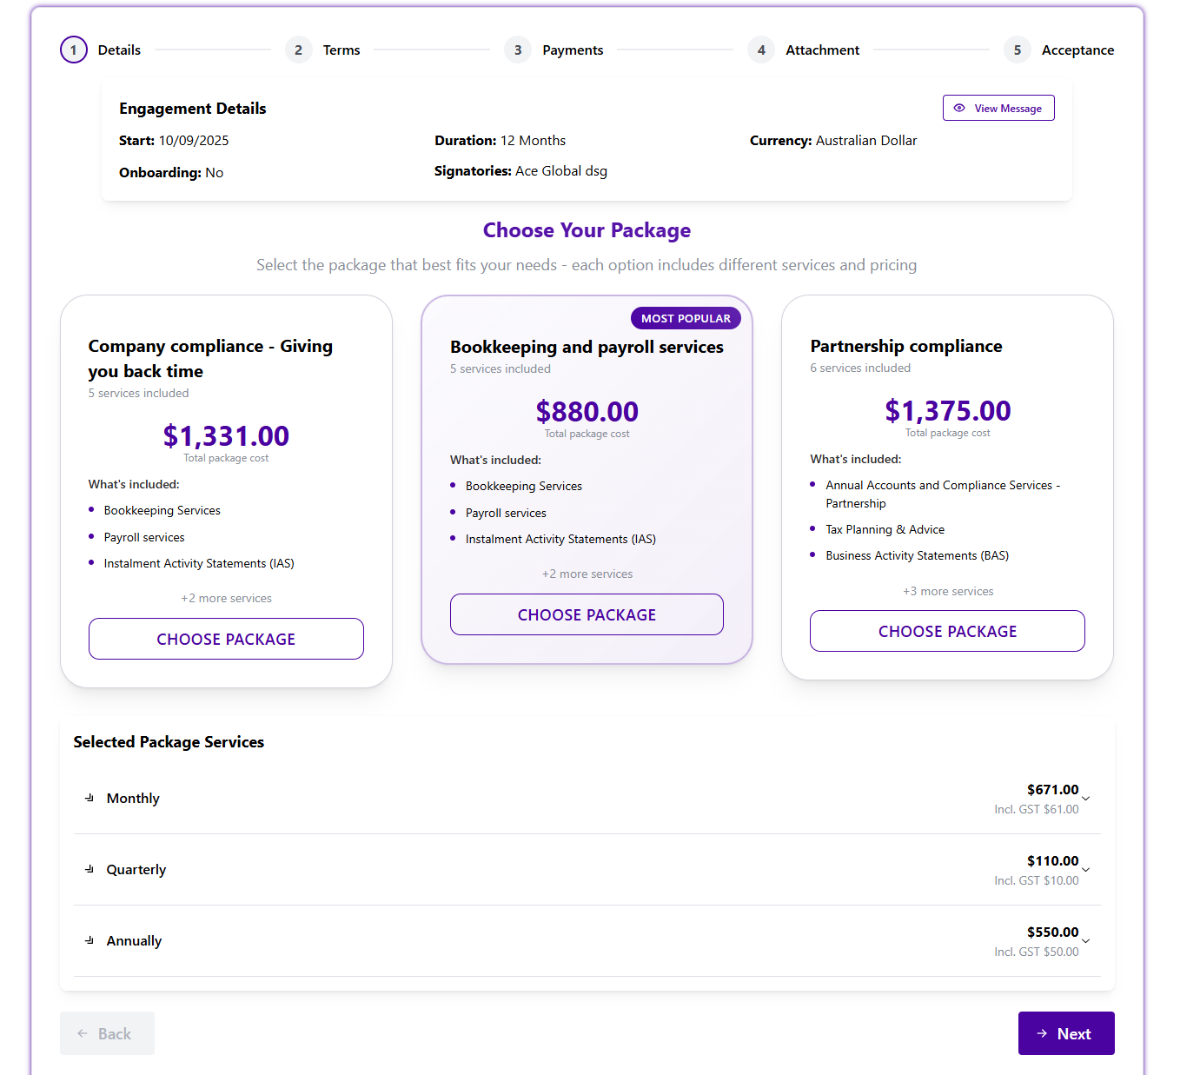Click the step 1 Details circle
Viewport: 1200px width, 1075px height.
coord(74,50)
